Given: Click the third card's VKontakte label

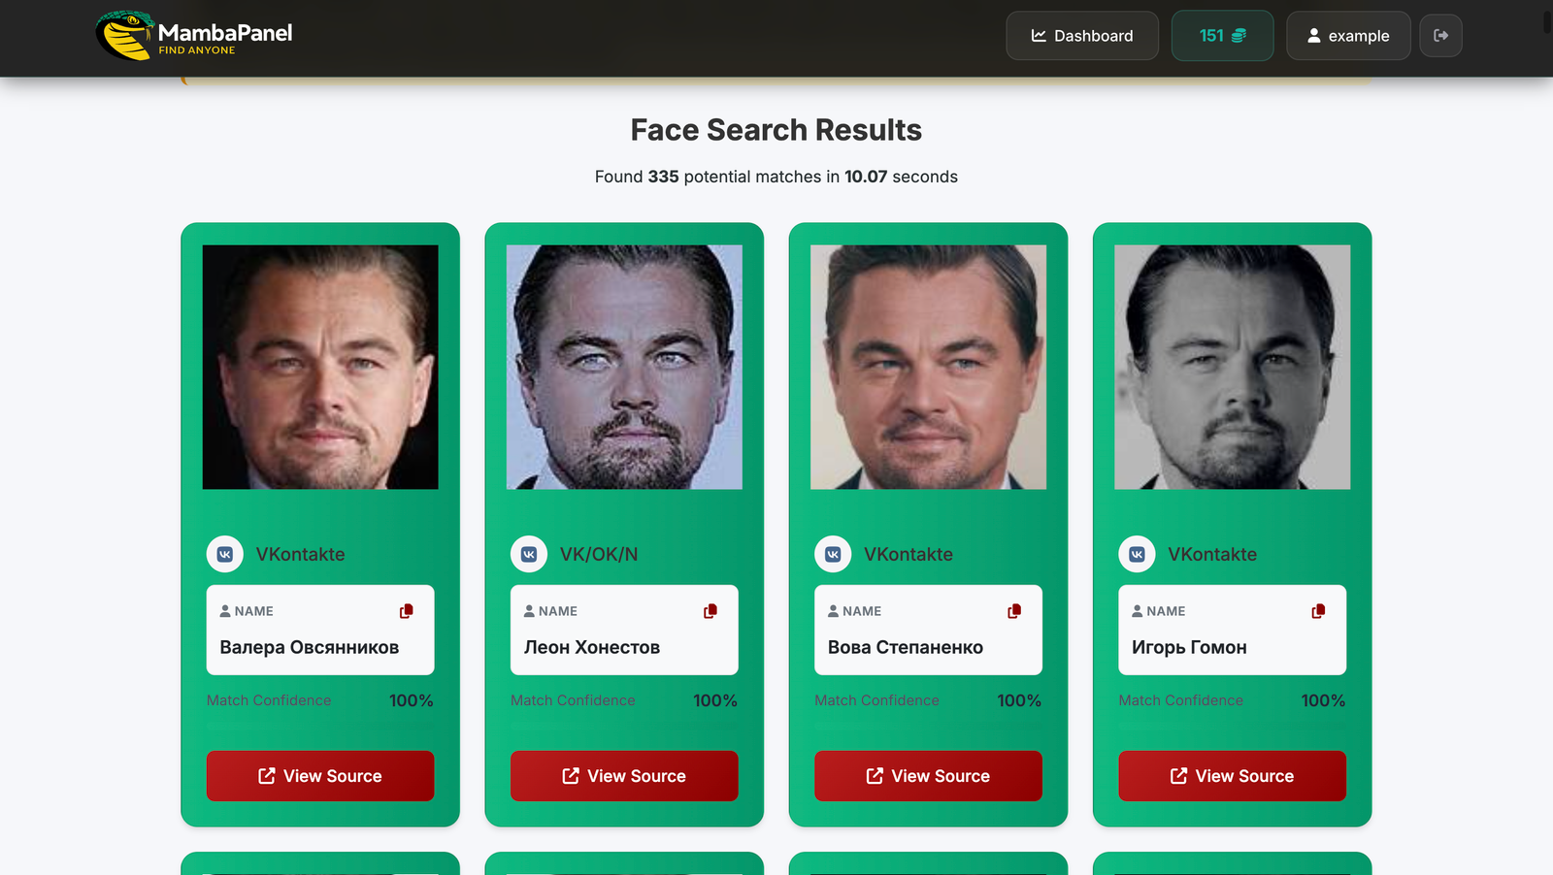Looking at the screenshot, I should tap(908, 555).
